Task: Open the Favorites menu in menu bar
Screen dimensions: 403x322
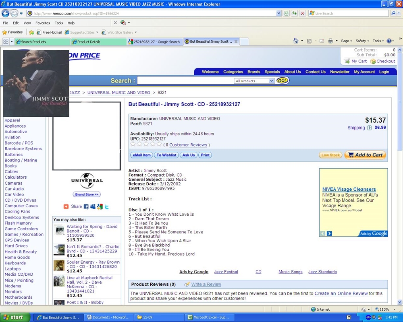Action: coord(42,23)
